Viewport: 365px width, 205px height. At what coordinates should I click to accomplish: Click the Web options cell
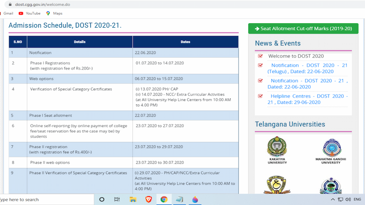(x=80, y=79)
